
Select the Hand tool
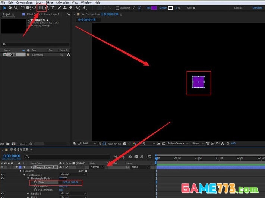tap(10, 7)
